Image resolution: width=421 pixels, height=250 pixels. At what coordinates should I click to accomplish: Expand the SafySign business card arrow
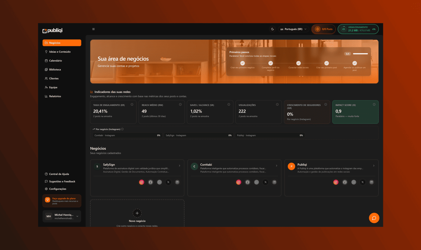point(180,166)
